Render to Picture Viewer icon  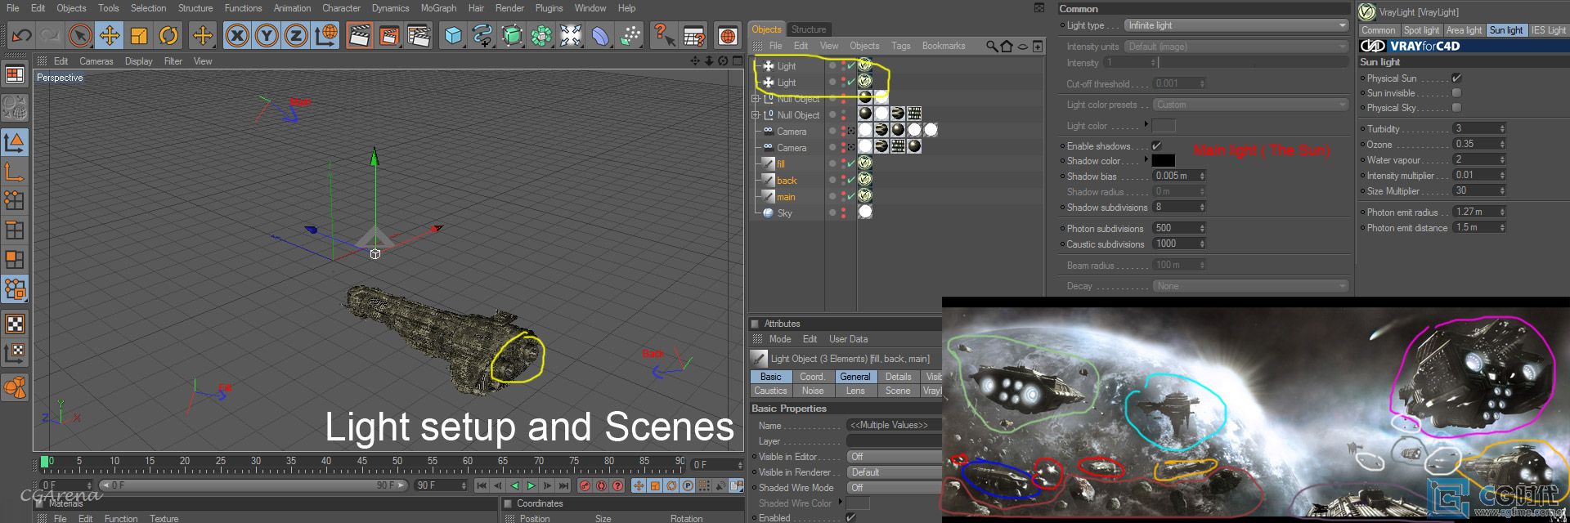coord(389,35)
